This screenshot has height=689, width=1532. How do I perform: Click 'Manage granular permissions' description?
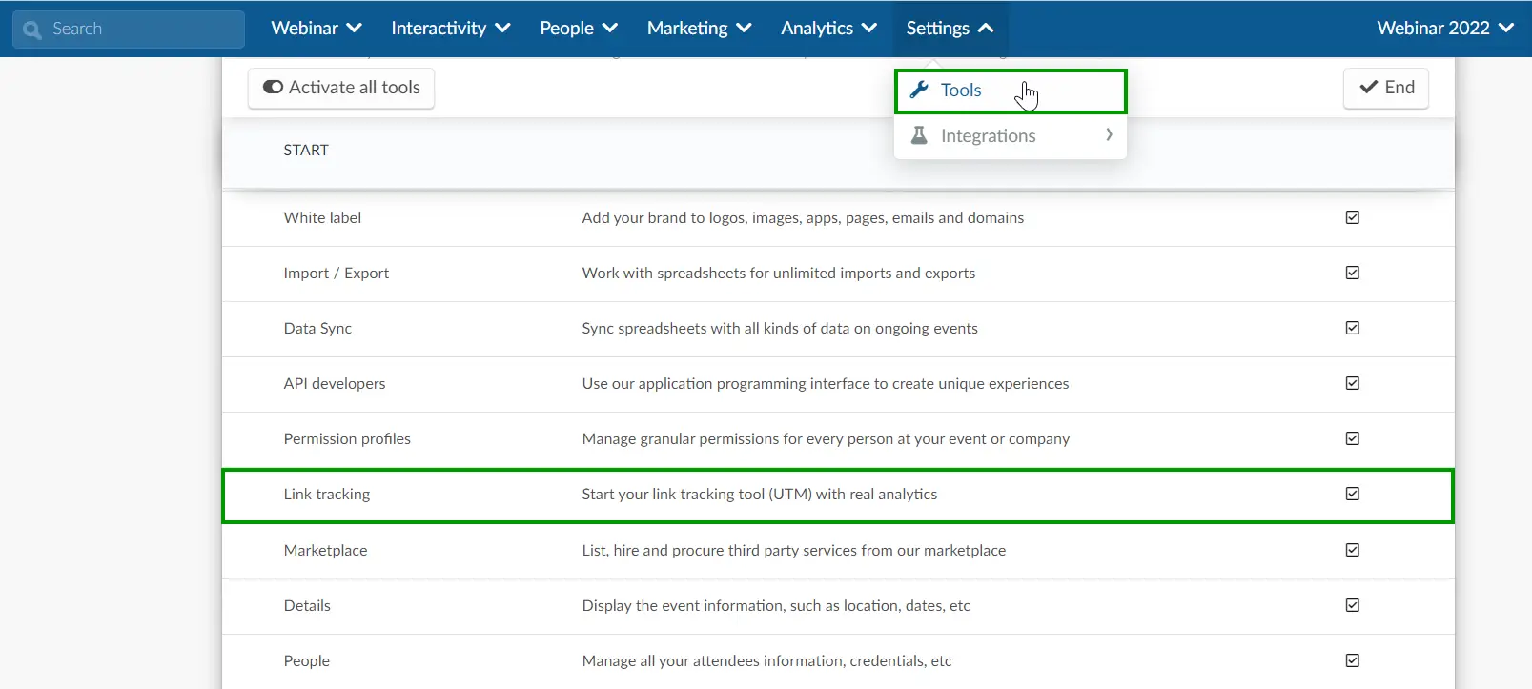(x=826, y=439)
